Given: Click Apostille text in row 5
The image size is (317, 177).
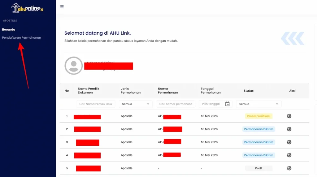Looking at the screenshot, I should (x=127, y=168).
